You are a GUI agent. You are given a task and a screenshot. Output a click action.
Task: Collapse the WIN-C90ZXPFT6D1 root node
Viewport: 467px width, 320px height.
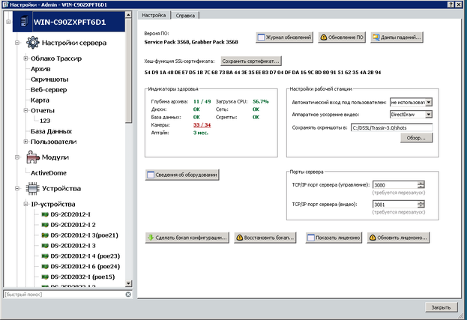coord(8,22)
